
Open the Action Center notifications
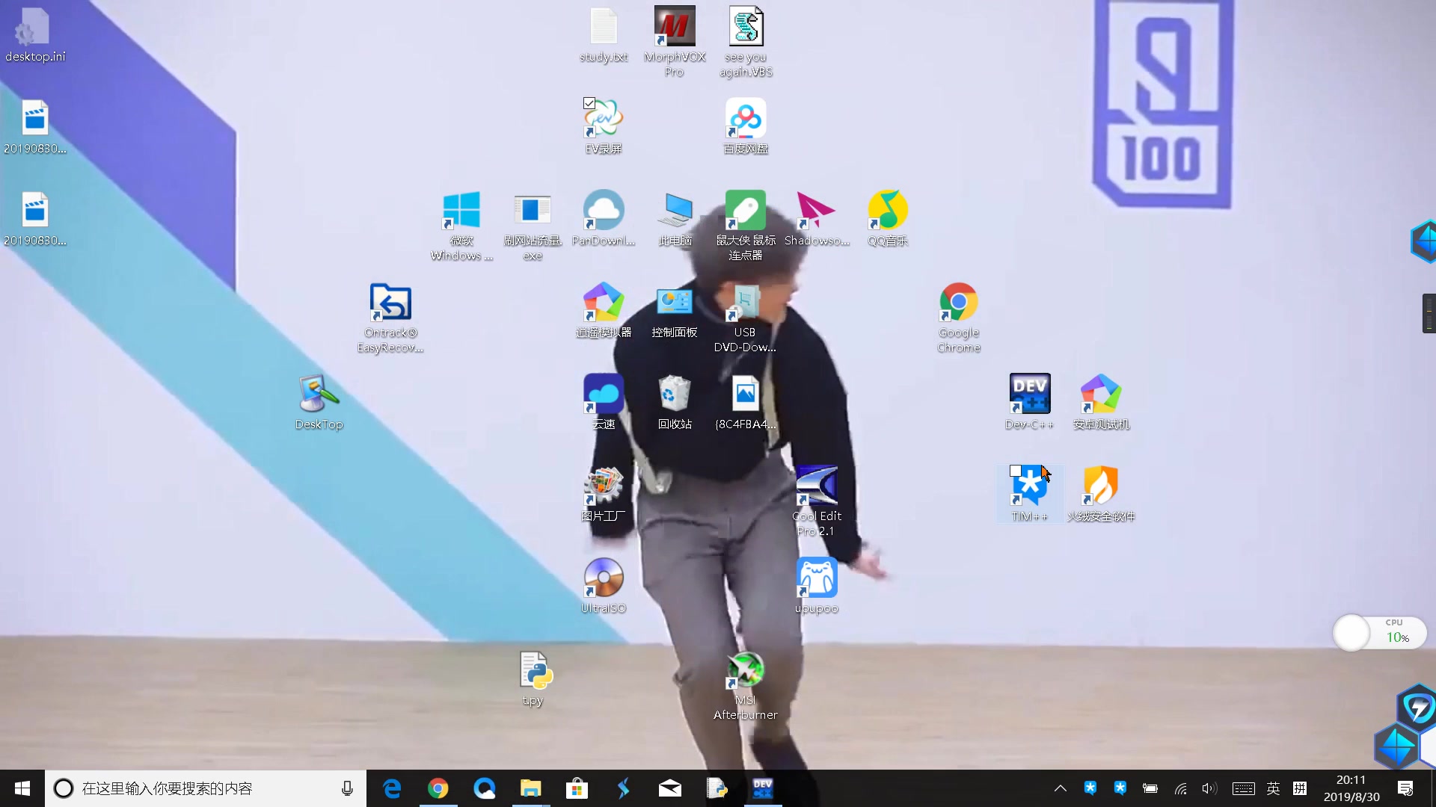point(1405,788)
